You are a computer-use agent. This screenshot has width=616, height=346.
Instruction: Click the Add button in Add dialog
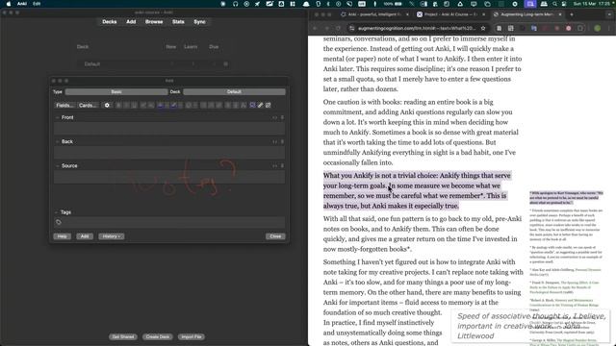pos(85,236)
